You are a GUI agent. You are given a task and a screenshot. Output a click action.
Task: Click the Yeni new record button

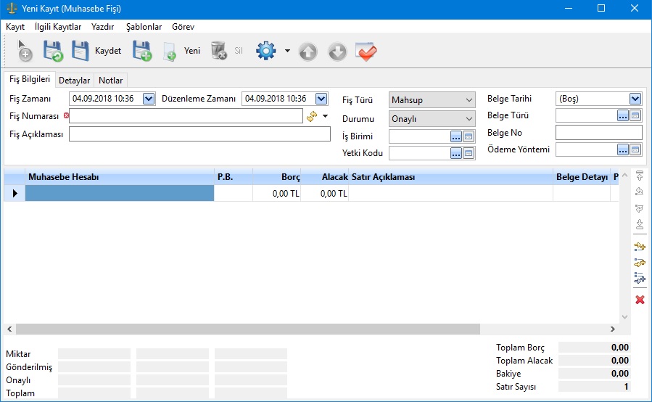(182, 52)
